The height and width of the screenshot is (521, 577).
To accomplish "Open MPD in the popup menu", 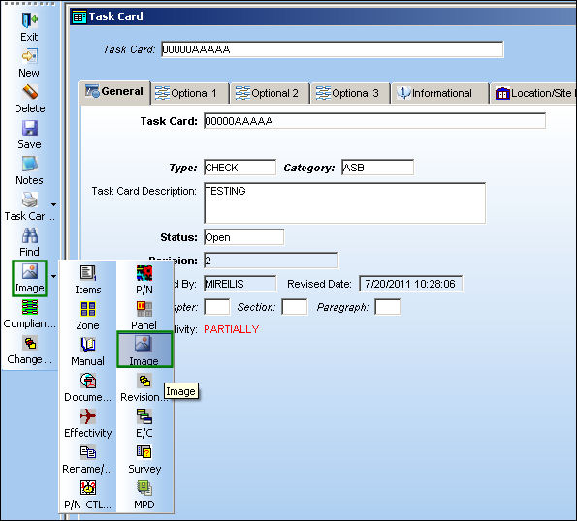I will [144, 495].
